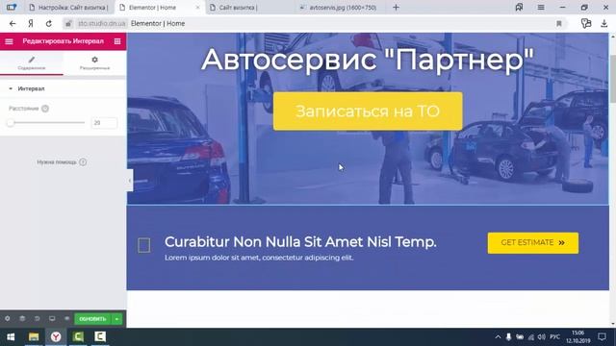The width and height of the screenshot is (616, 346).
Task: Switch to the Расширенные advanced tab
Action: click(94, 63)
